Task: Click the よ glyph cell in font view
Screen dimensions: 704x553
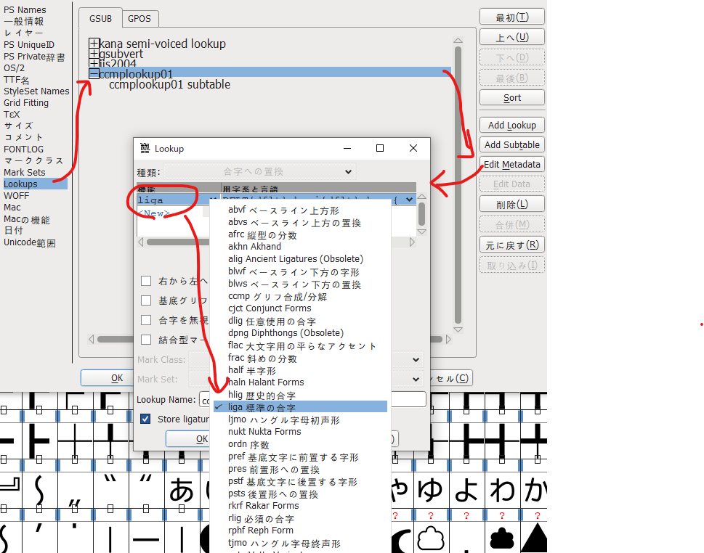Action: [x=466, y=491]
